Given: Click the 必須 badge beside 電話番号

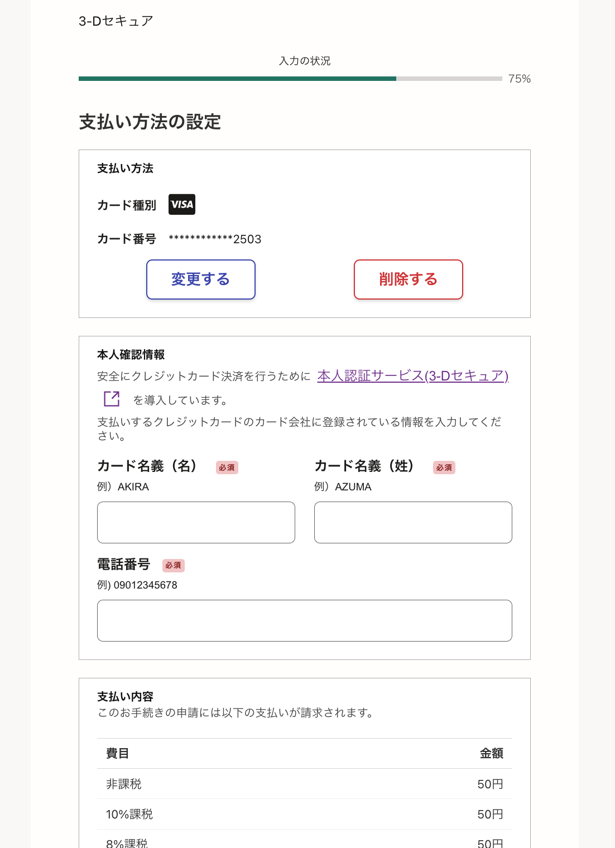Looking at the screenshot, I should [173, 566].
